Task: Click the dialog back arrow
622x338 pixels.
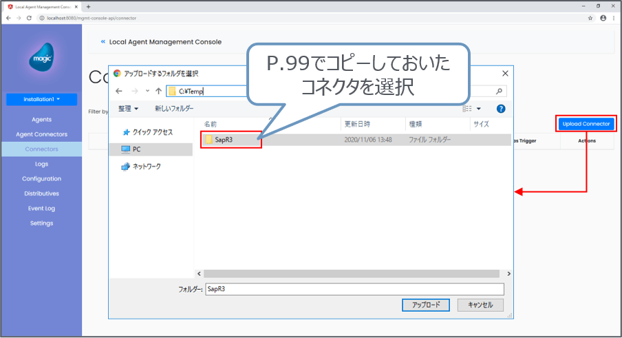Action: point(119,91)
